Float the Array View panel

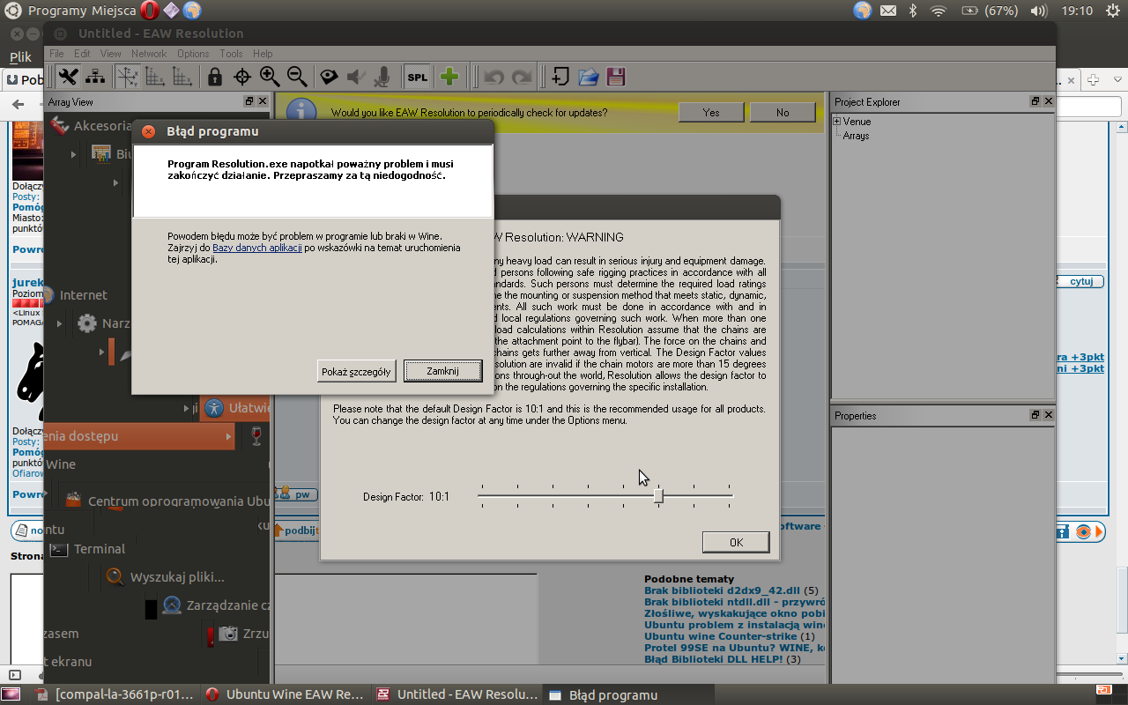point(249,101)
